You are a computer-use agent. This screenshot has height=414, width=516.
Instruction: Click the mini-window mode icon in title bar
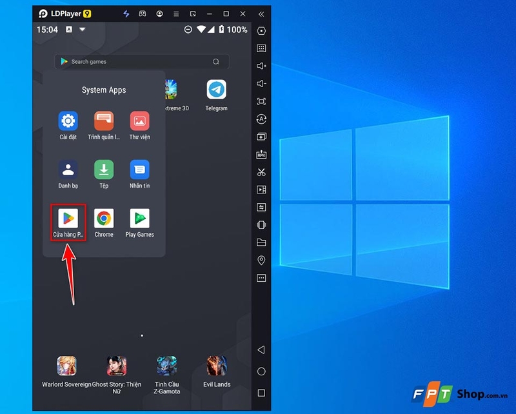(x=193, y=14)
